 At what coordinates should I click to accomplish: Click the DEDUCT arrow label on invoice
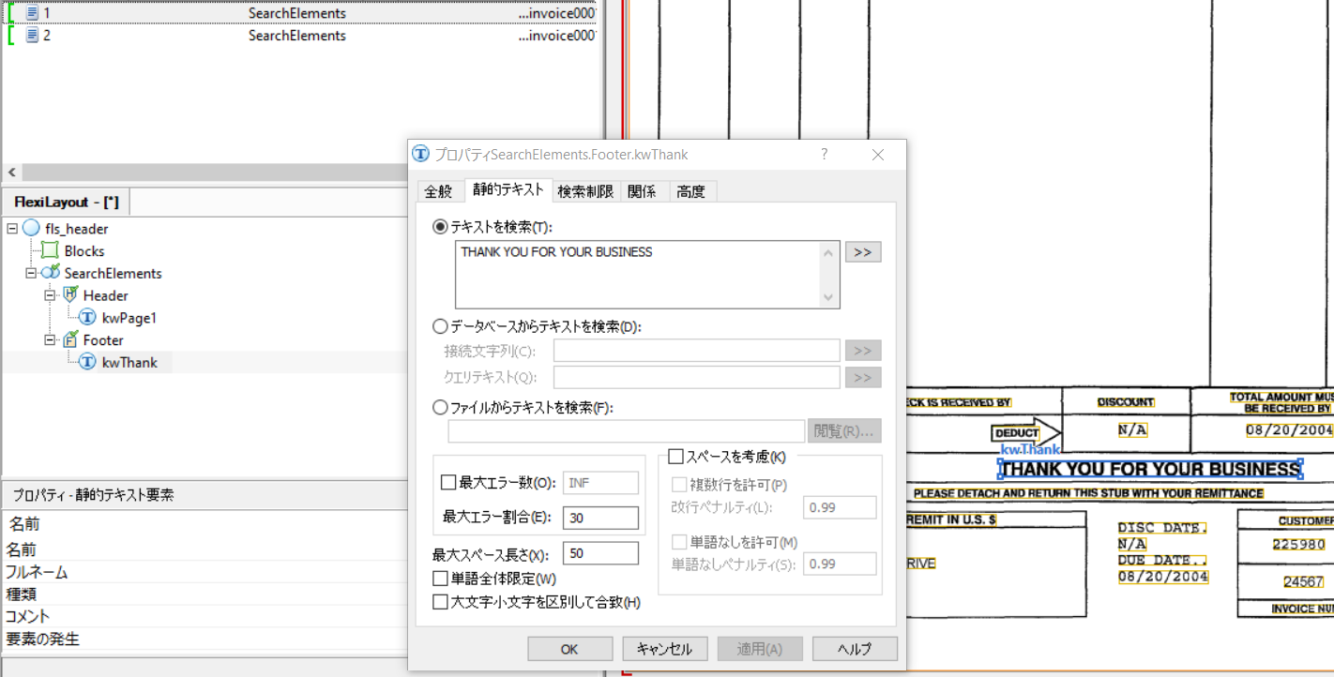1017,433
